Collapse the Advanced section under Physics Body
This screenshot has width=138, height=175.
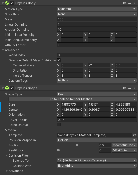click(3, 50)
